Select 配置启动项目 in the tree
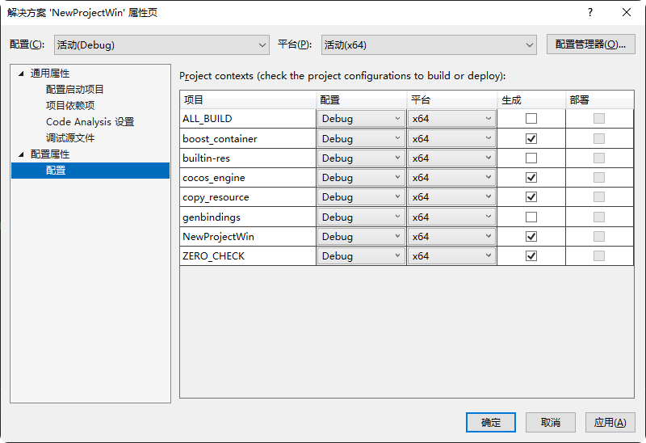This screenshot has height=443, width=646. 75,90
